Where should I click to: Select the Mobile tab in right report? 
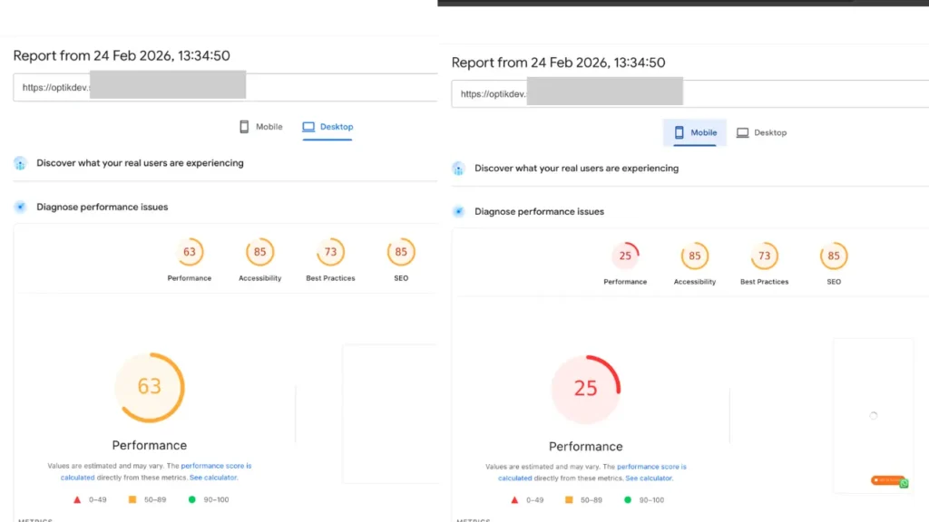[694, 132]
